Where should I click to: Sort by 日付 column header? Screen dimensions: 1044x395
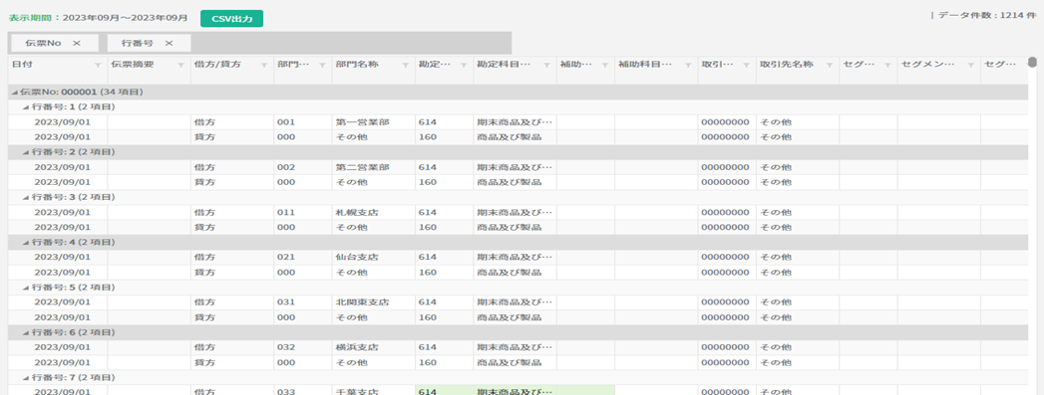click(22, 65)
